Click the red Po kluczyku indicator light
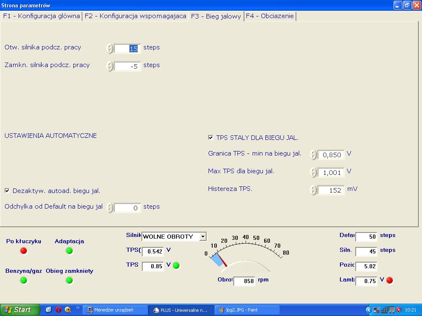This screenshot has width=422, height=316. pyautogui.click(x=23, y=251)
